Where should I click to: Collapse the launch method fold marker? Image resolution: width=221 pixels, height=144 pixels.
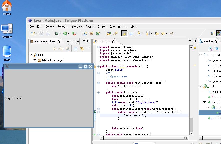tap(99, 92)
